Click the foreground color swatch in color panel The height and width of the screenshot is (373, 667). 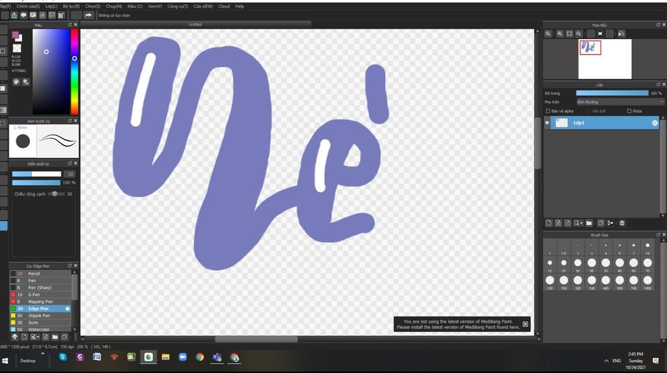(x=16, y=35)
